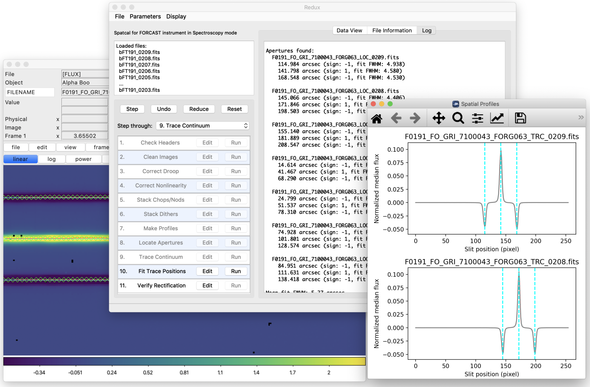Open the Step through dropdown
Screen dimensions: 590x387
[x=203, y=125]
